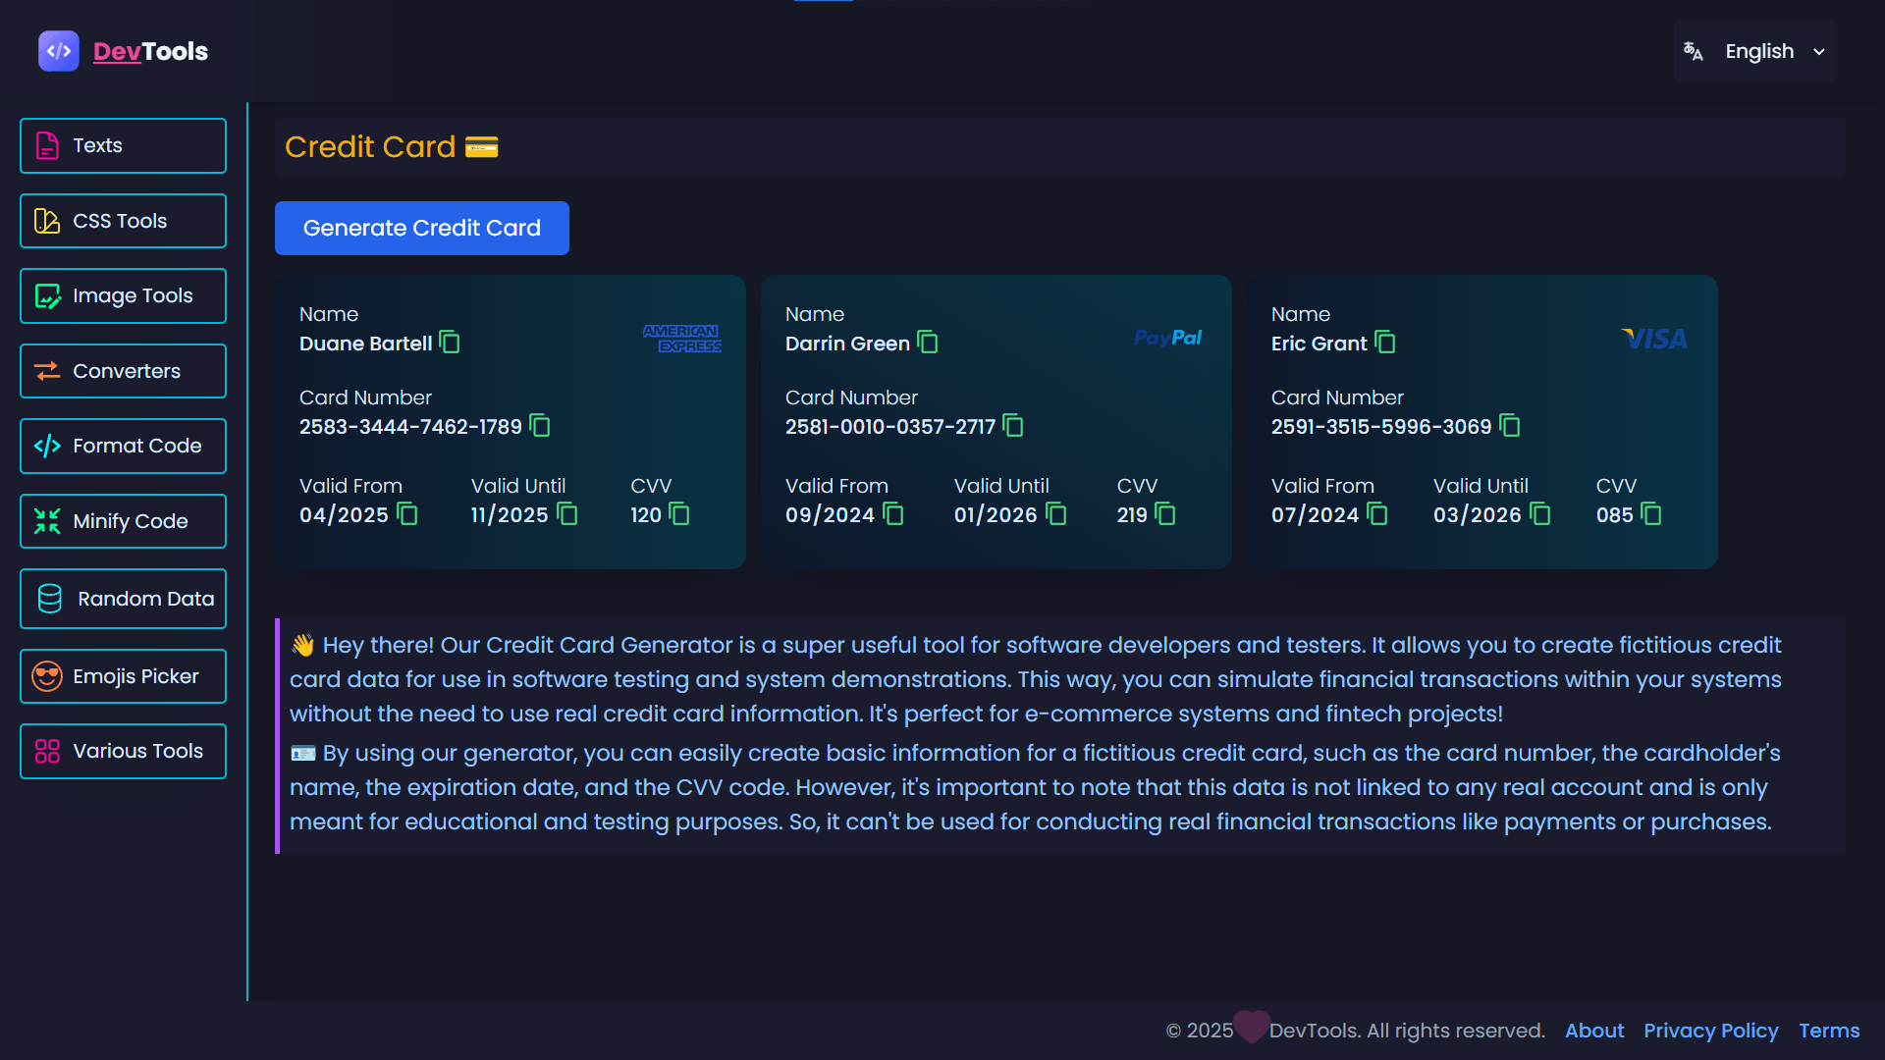Image resolution: width=1885 pixels, height=1060 pixels.
Task: Open the Minify Code tool
Action: (x=123, y=521)
